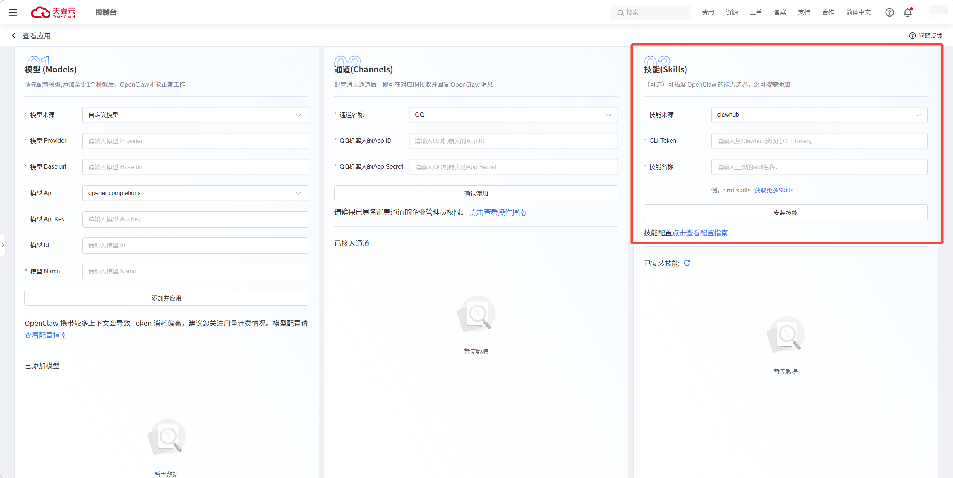
Task: Focus the CLI Token input field
Action: click(819, 141)
